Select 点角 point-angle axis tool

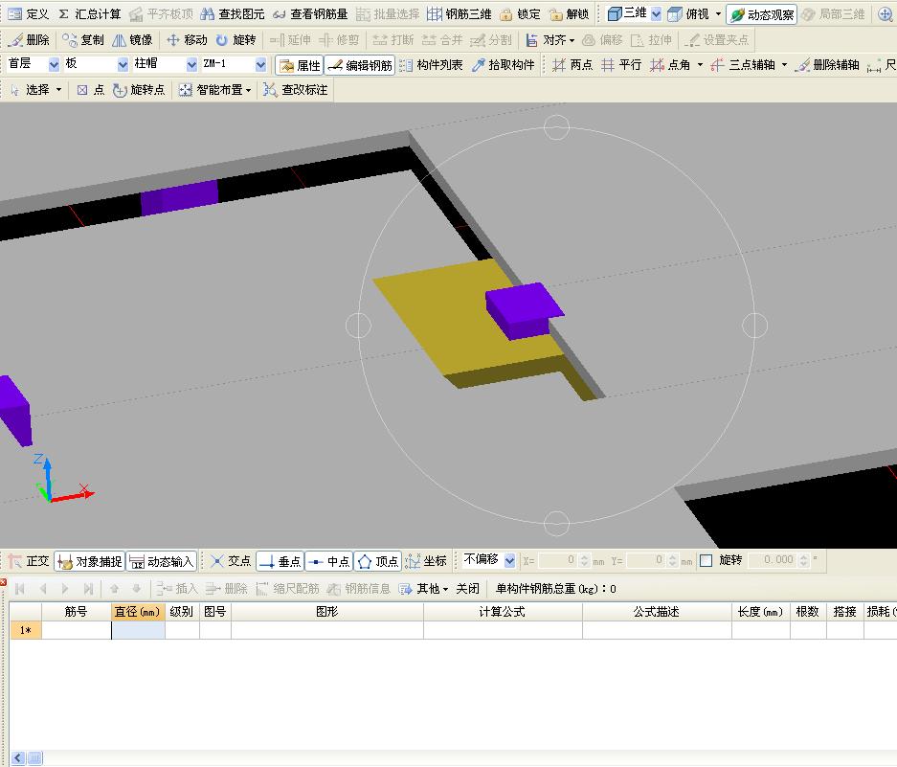coord(670,65)
